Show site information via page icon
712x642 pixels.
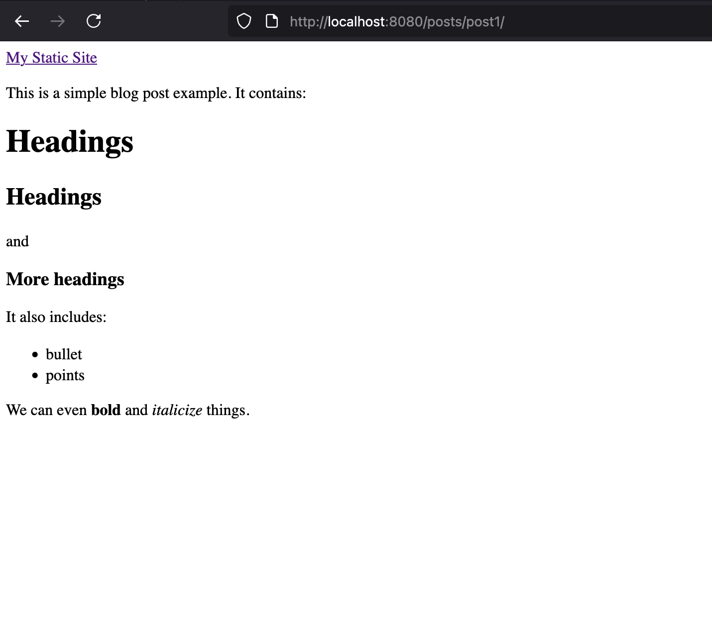272,21
